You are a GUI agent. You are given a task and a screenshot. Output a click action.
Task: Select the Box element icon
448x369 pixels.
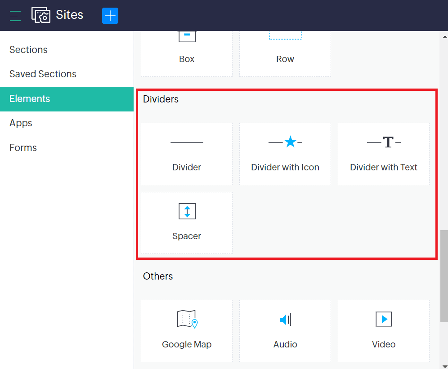187,36
